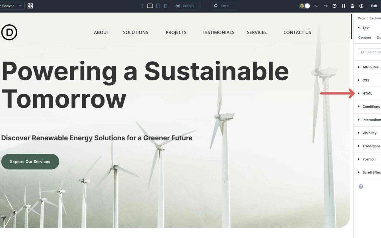This screenshot has width=381, height=238.
Task: Expand the Scroll Effects section
Action: tap(370, 172)
